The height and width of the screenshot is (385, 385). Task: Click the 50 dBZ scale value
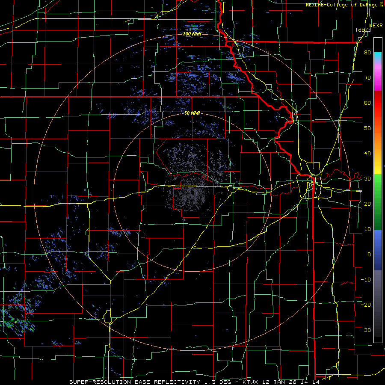coord(367,128)
